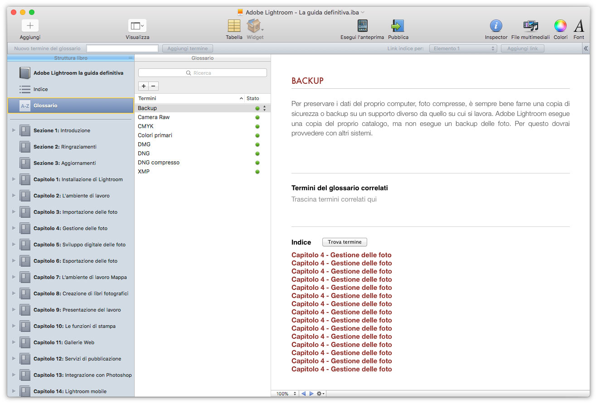The height and width of the screenshot is (404, 597).
Task: Click the Capitolo 12 chapter icon
Action: [x=25, y=359]
